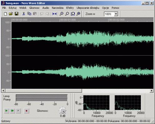
Task: Maximize the Nero Wave Editor window
Action: coord(147,3)
